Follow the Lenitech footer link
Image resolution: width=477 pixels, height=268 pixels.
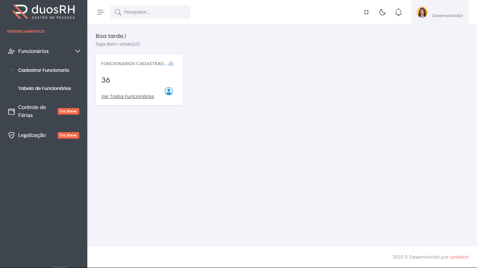coord(459,257)
